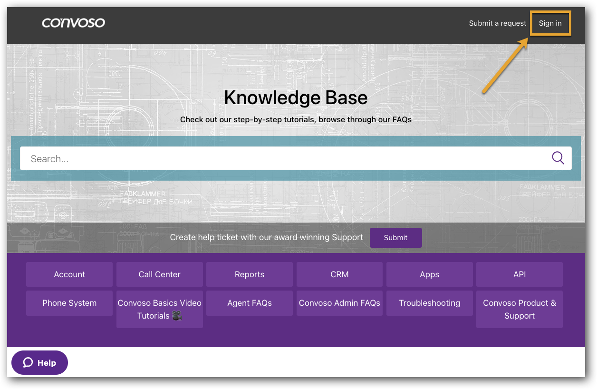Click the Sign in link
Viewport: 597px width, 389px height.
[x=550, y=23]
